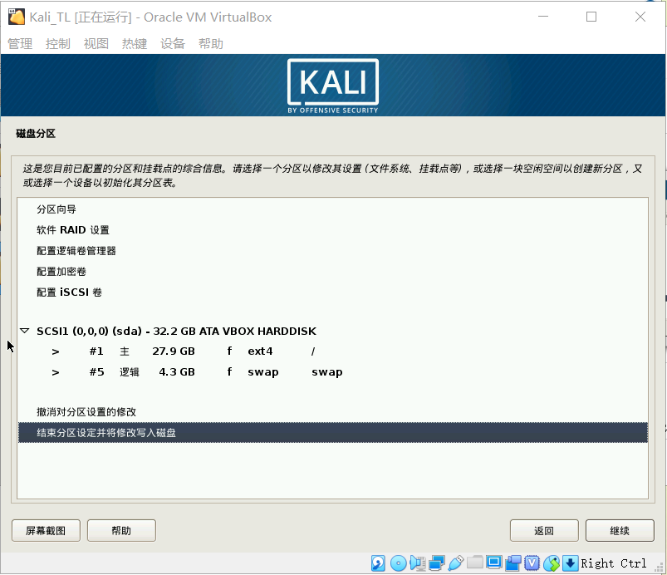Select 分区向导 in the list
Image resolution: width=667 pixels, height=575 pixels.
click(x=332, y=209)
